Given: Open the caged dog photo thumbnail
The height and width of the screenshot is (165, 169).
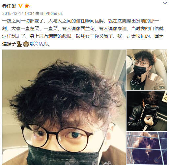Looking at the screenshot, I should coord(147,148).
